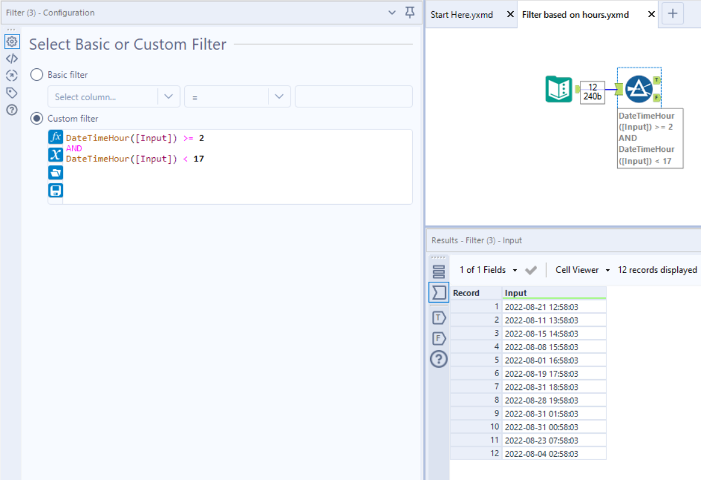Screen dimensions: 701x480
Task: Show the True output view in Results pane
Action: [x=438, y=318]
